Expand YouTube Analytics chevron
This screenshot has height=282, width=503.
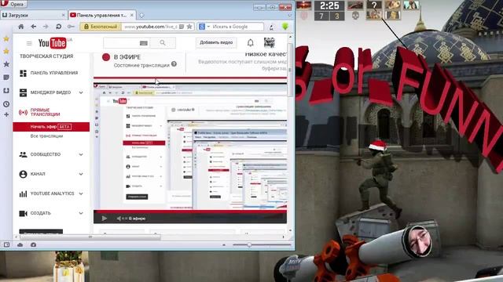[x=81, y=193]
